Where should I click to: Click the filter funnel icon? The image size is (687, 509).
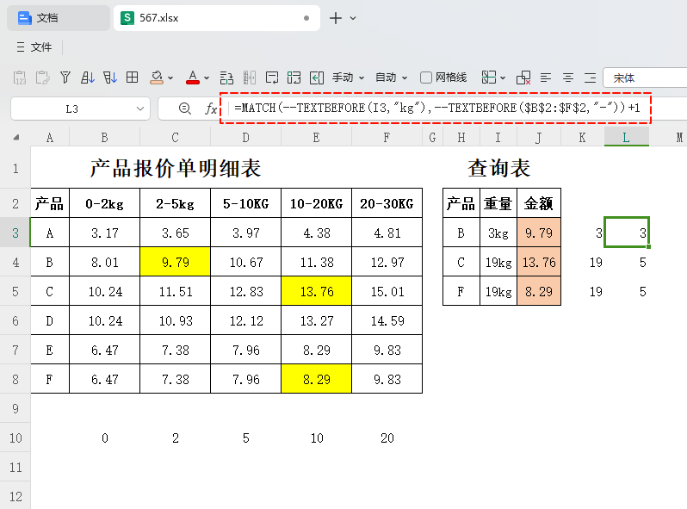tap(65, 78)
